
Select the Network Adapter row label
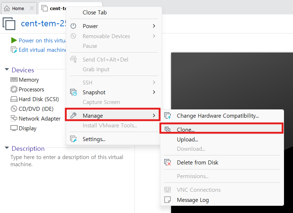pyautogui.click(x=40, y=119)
